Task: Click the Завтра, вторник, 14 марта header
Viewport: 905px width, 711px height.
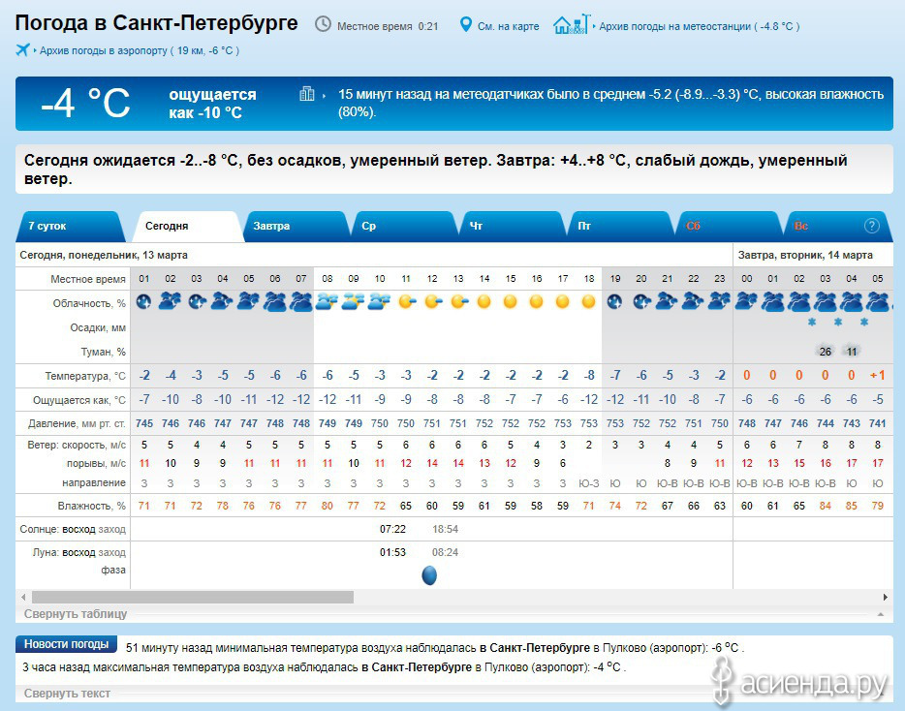Action: [x=805, y=255]
